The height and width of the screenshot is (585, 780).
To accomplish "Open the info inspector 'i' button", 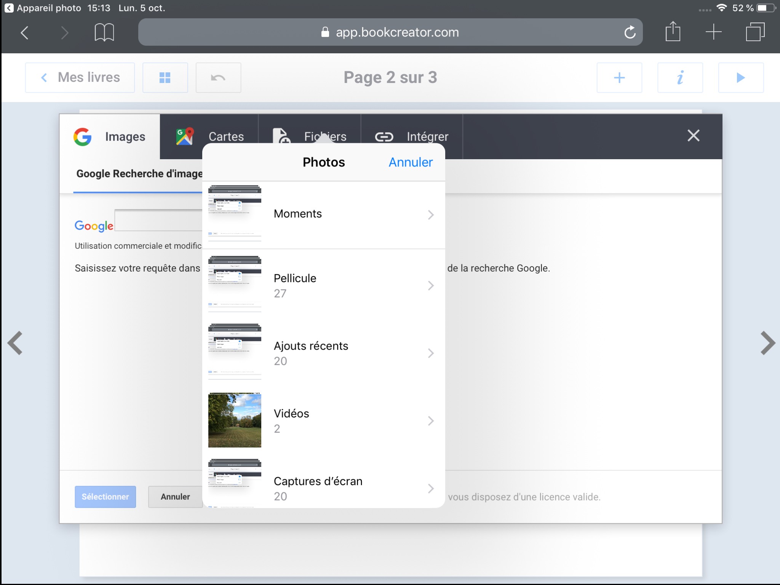I will point(680,78).
